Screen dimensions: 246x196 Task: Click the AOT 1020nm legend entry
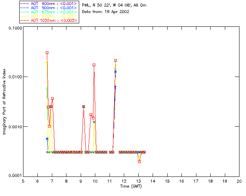pos(49,20)
